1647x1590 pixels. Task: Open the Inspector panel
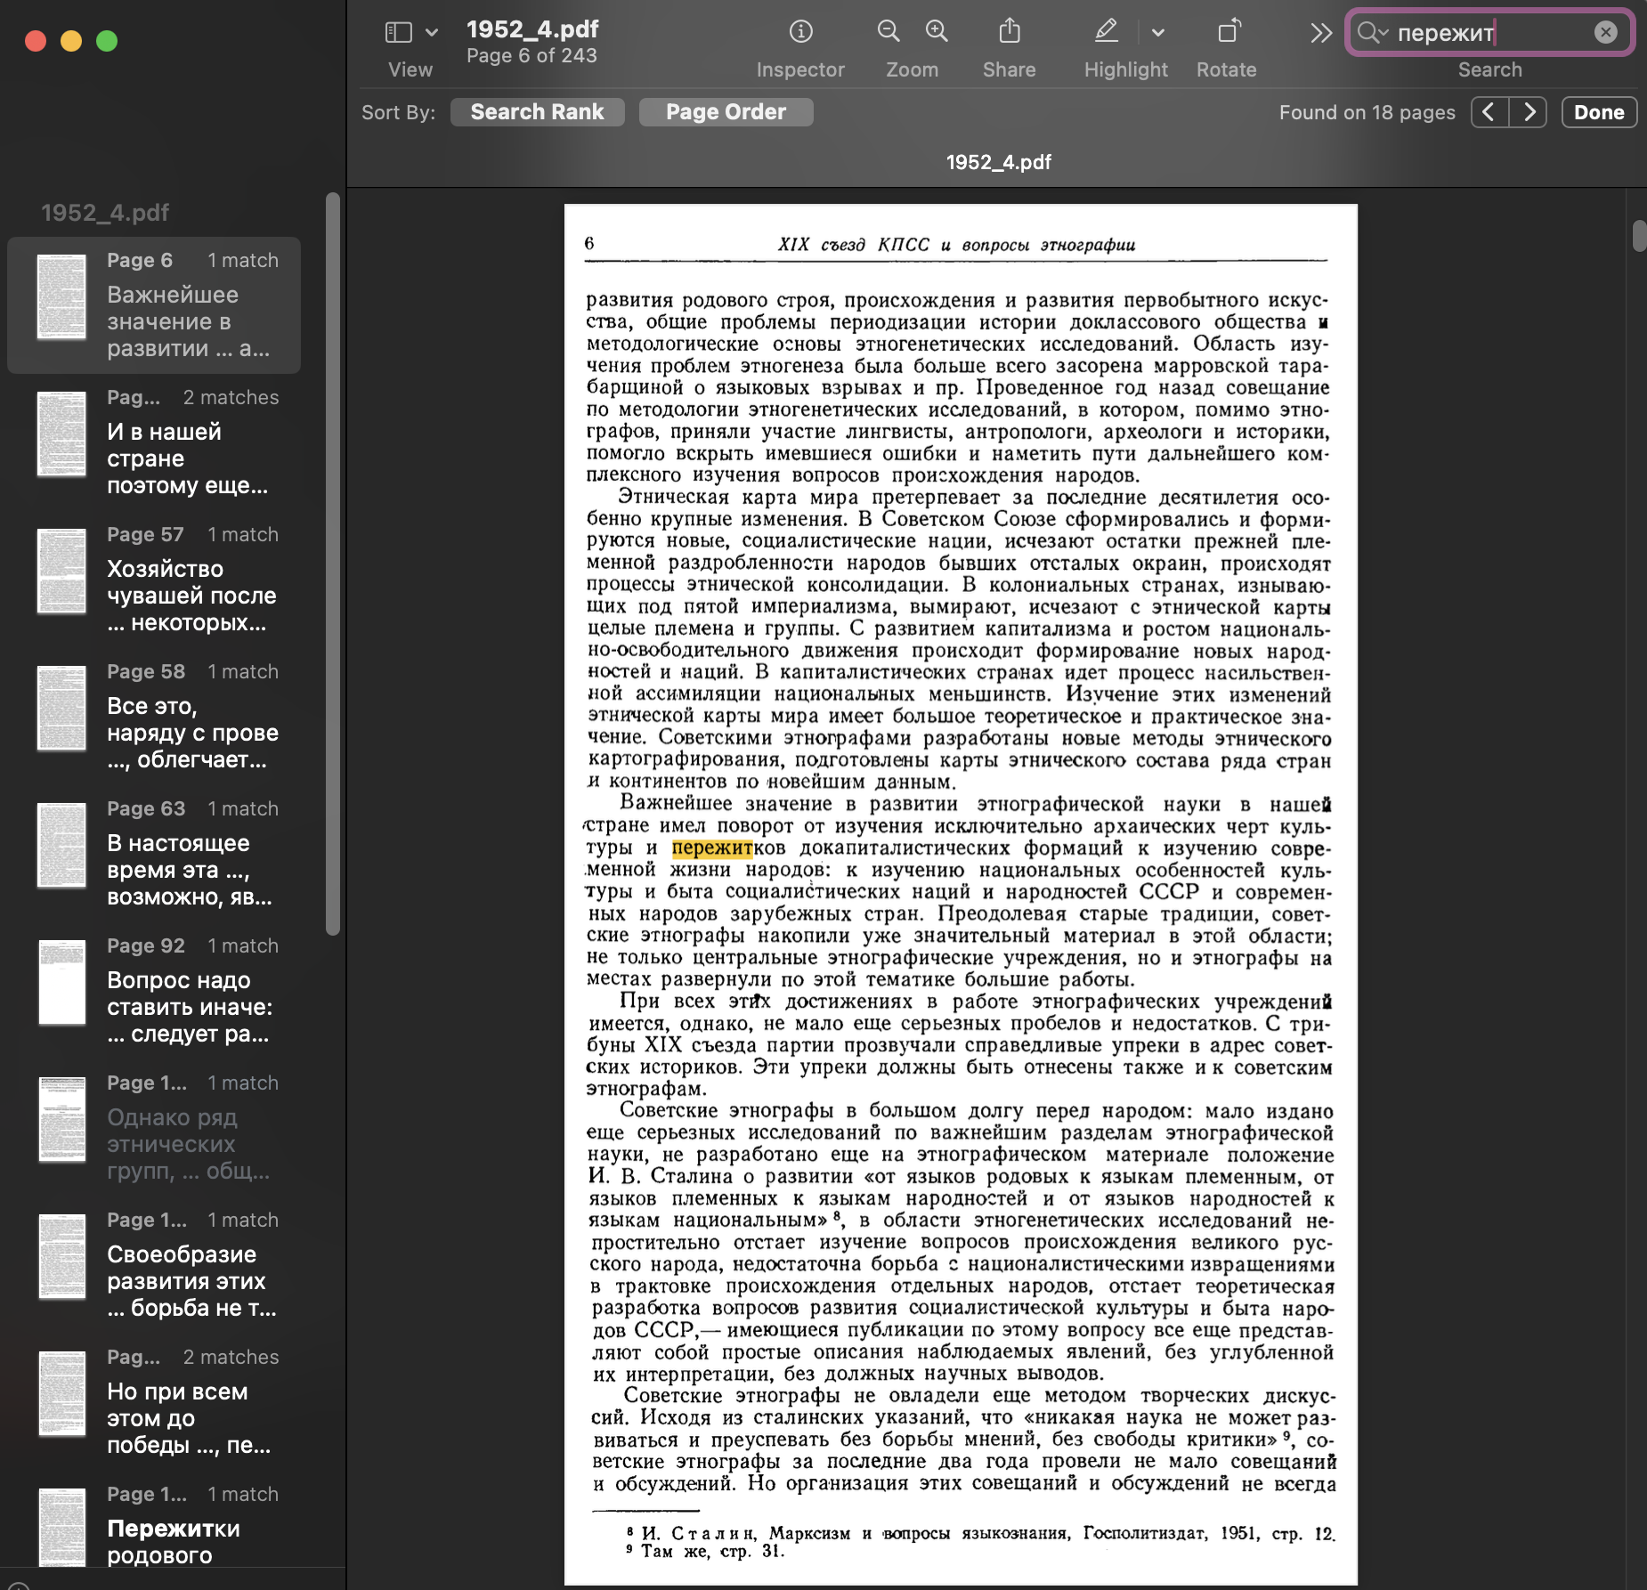799,32
